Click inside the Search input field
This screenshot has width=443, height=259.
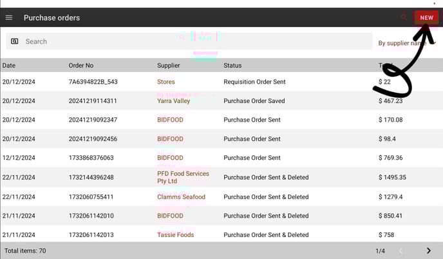coord(193,41)
